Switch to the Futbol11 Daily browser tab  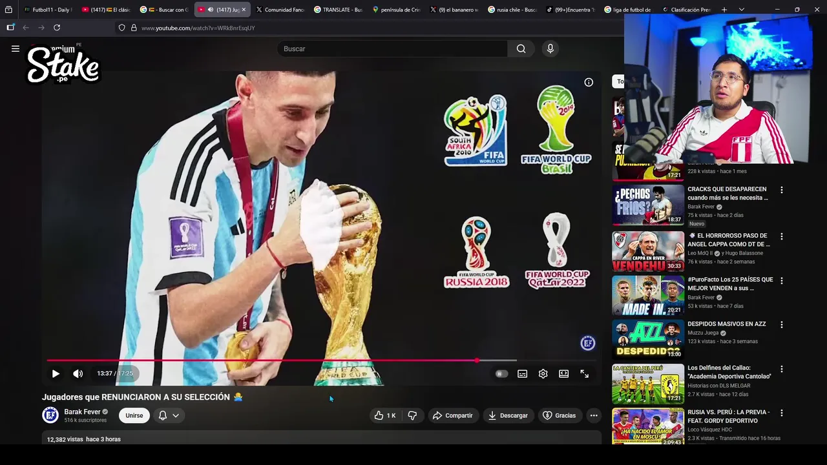47,10
